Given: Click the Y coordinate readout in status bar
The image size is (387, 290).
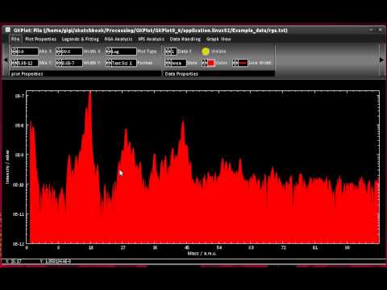Looking at the screenshot, I should [x=56, y=261].
